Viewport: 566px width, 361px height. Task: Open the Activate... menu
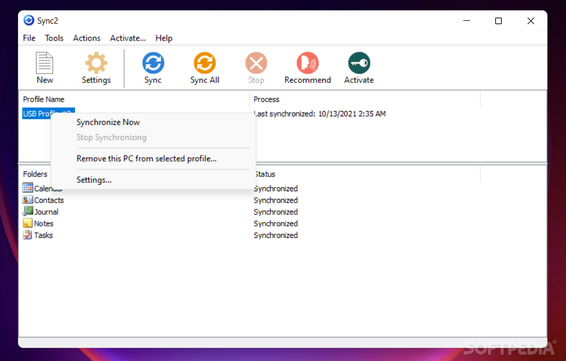tap(128, 38)
